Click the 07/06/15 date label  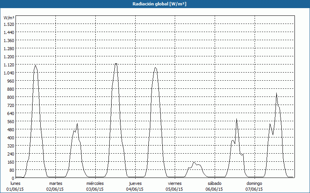click(x=254, y=189)
